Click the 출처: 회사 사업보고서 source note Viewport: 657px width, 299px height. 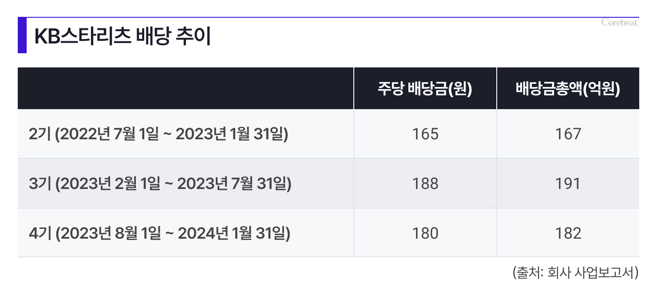575,272
